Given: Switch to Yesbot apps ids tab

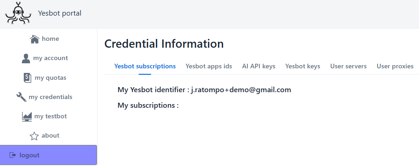Looking at the screenshot, I should click(209, 66).
